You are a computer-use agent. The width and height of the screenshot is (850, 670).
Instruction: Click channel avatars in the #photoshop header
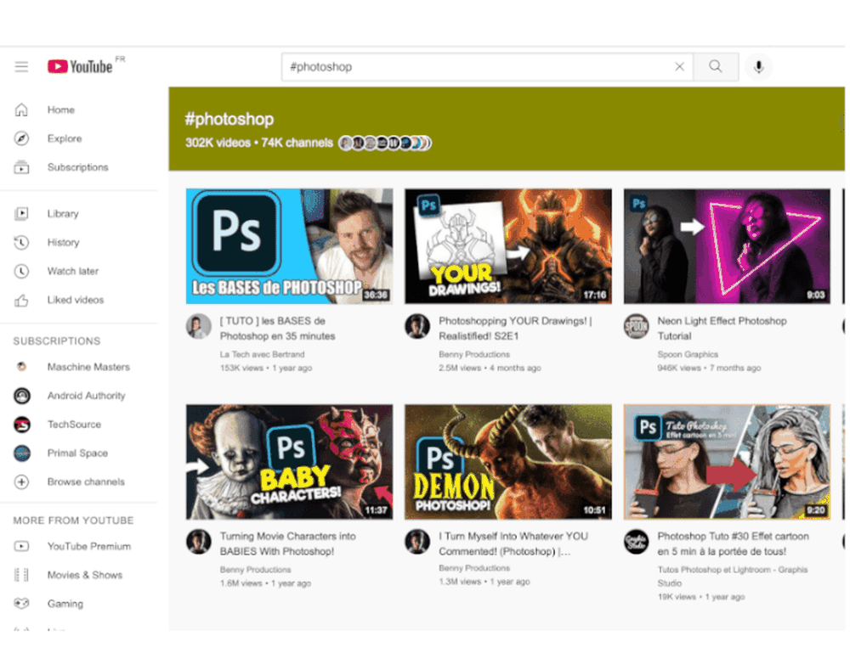click(385, 143)
